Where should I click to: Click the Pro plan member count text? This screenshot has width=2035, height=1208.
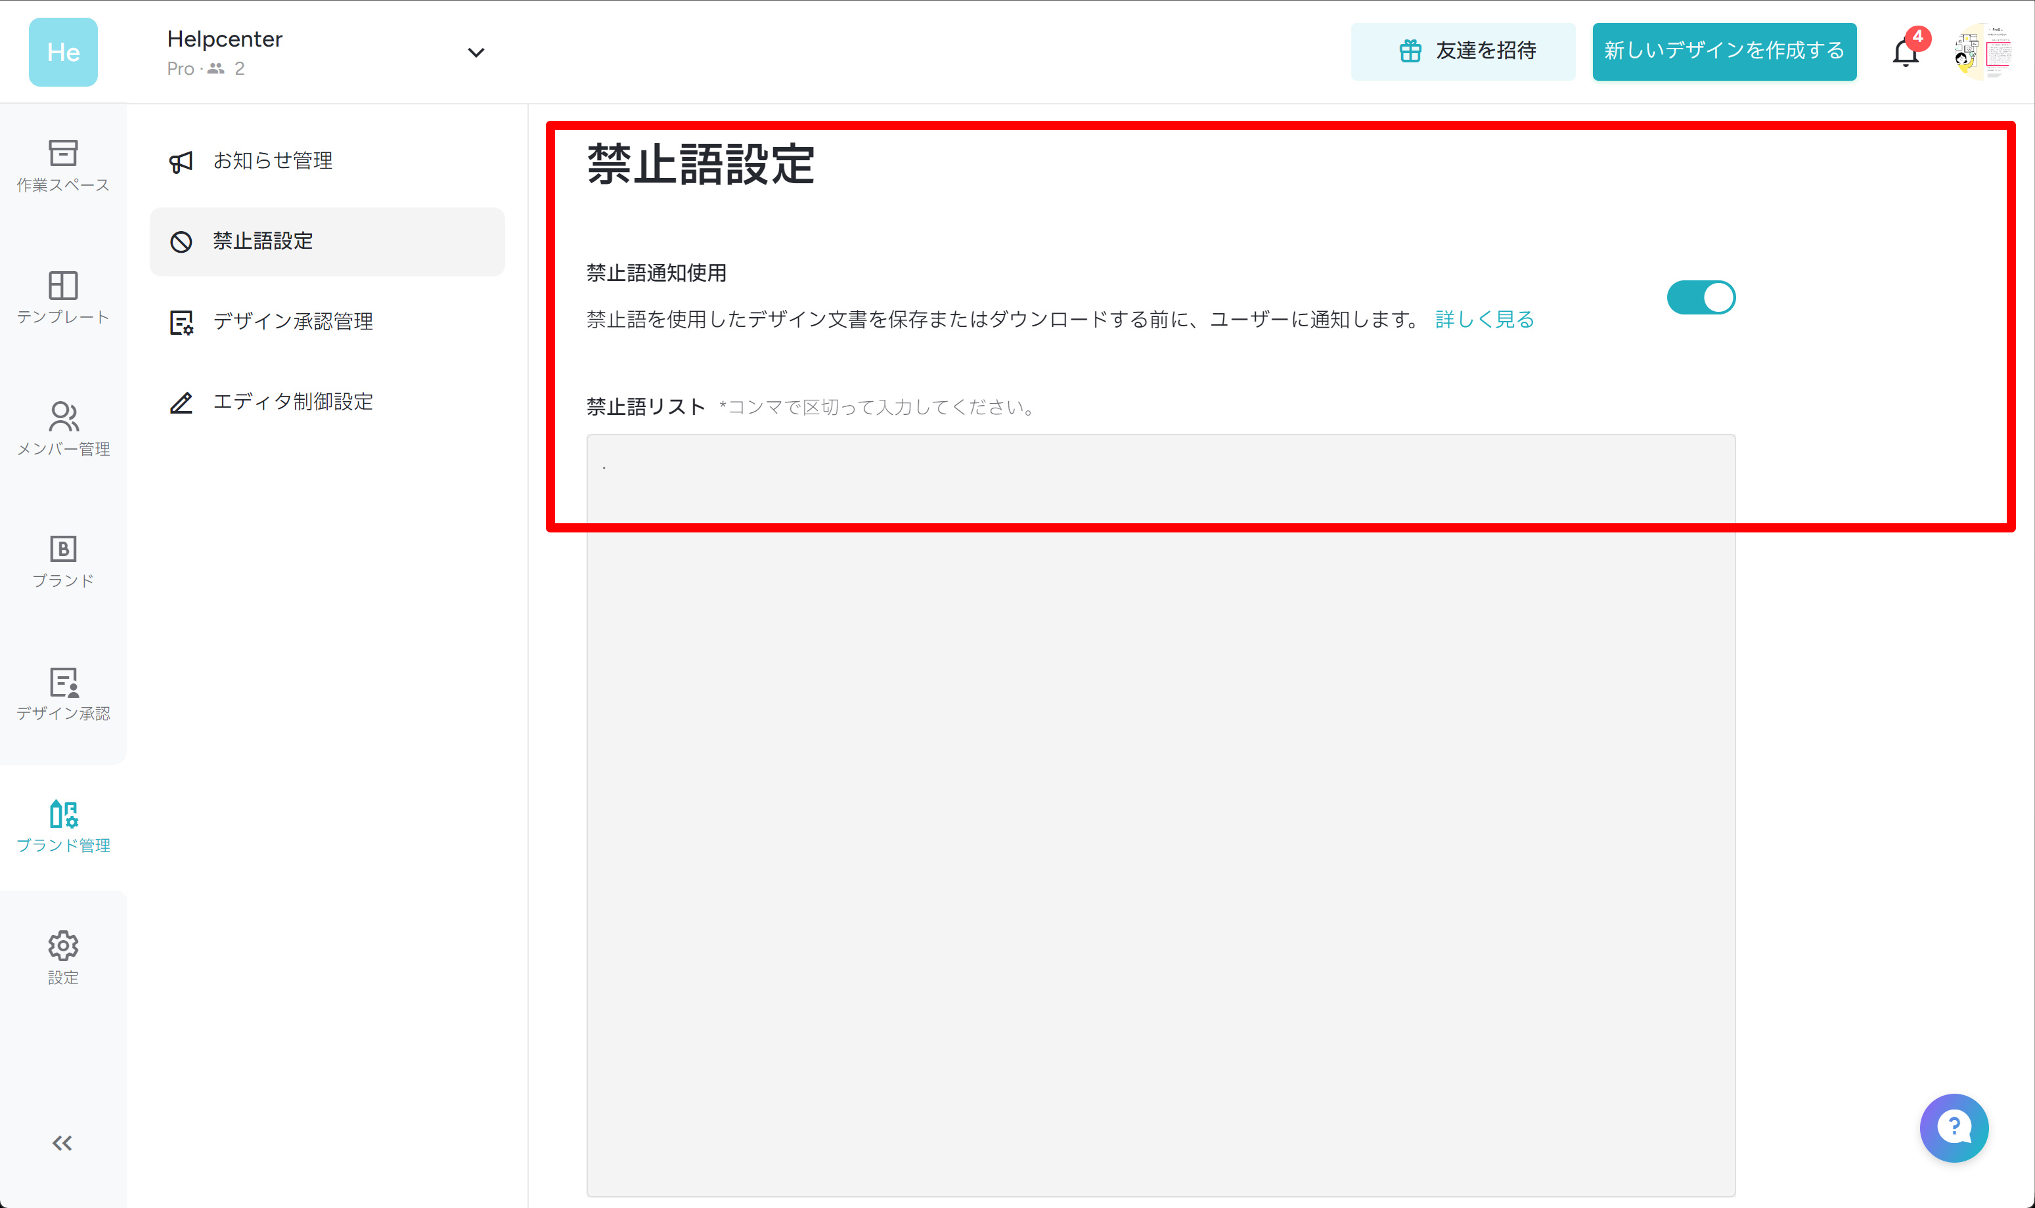click(206, 68)
